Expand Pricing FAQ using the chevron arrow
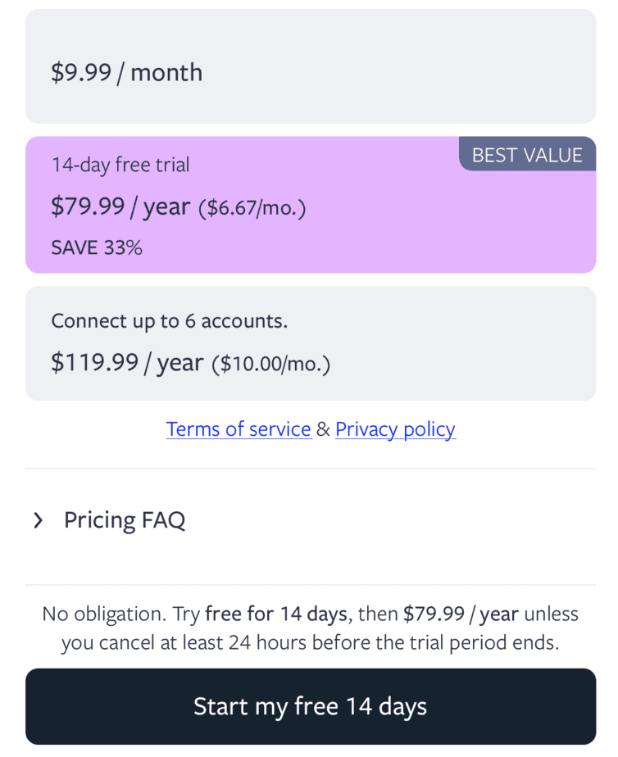 pyautogui.click(x=38, y=520)
